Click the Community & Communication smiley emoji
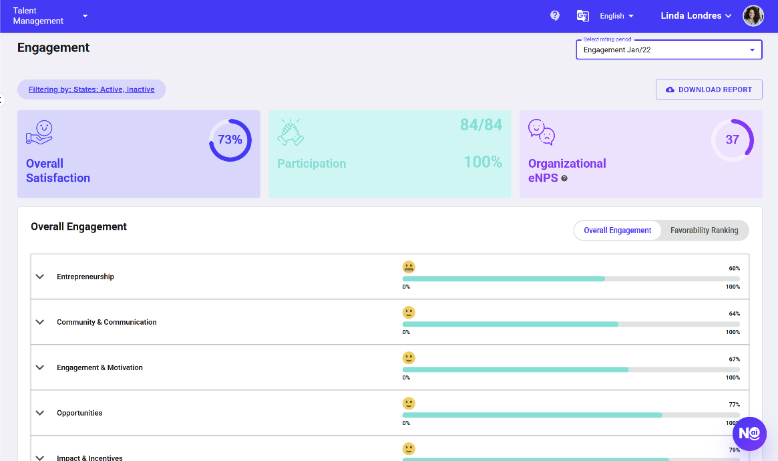Viewport: 778px width, 461px height. coord(408,313)
